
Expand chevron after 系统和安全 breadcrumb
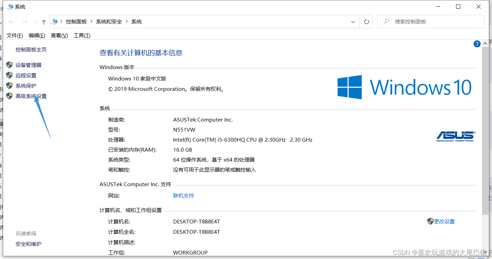pos(127,21)
